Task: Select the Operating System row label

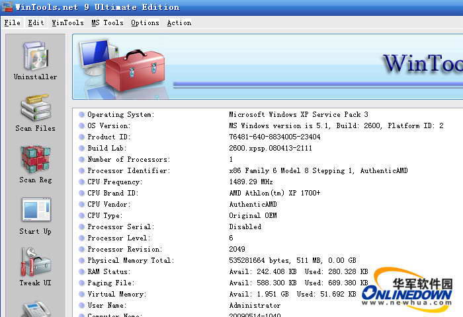Action: 121,114
